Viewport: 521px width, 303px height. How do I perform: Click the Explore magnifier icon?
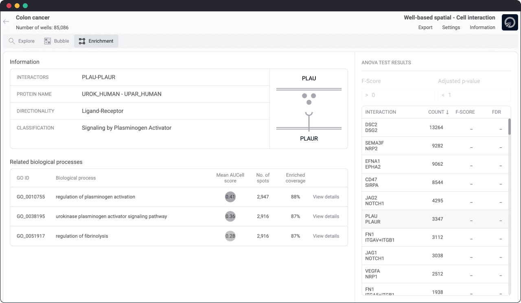[x=12, y=41]
